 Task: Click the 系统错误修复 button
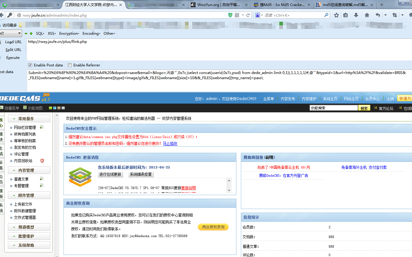coord(141,174)
